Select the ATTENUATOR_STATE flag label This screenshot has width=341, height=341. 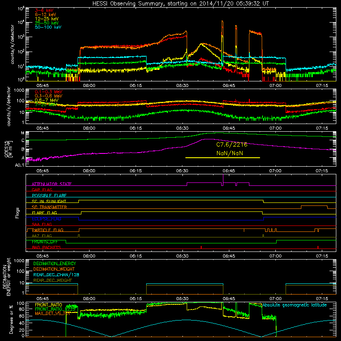tap(52, 184)
